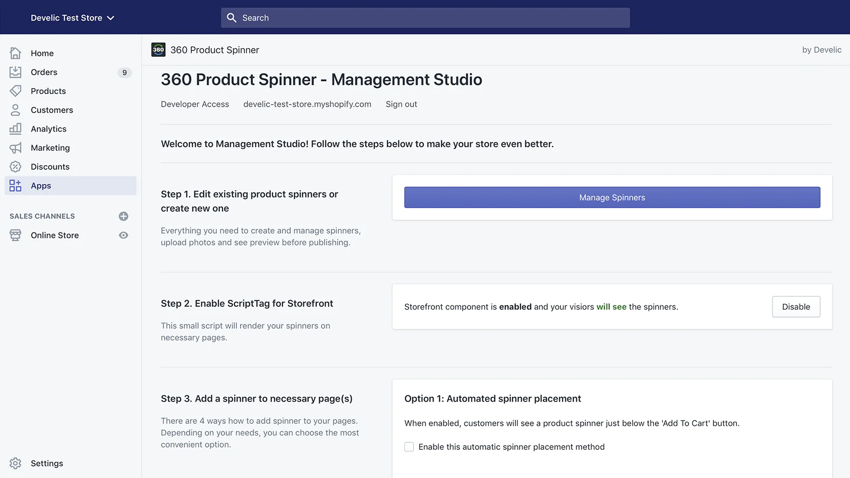Click the Marketing megaphone icon
Screen dimensions: 850x478
pos(15,148)
